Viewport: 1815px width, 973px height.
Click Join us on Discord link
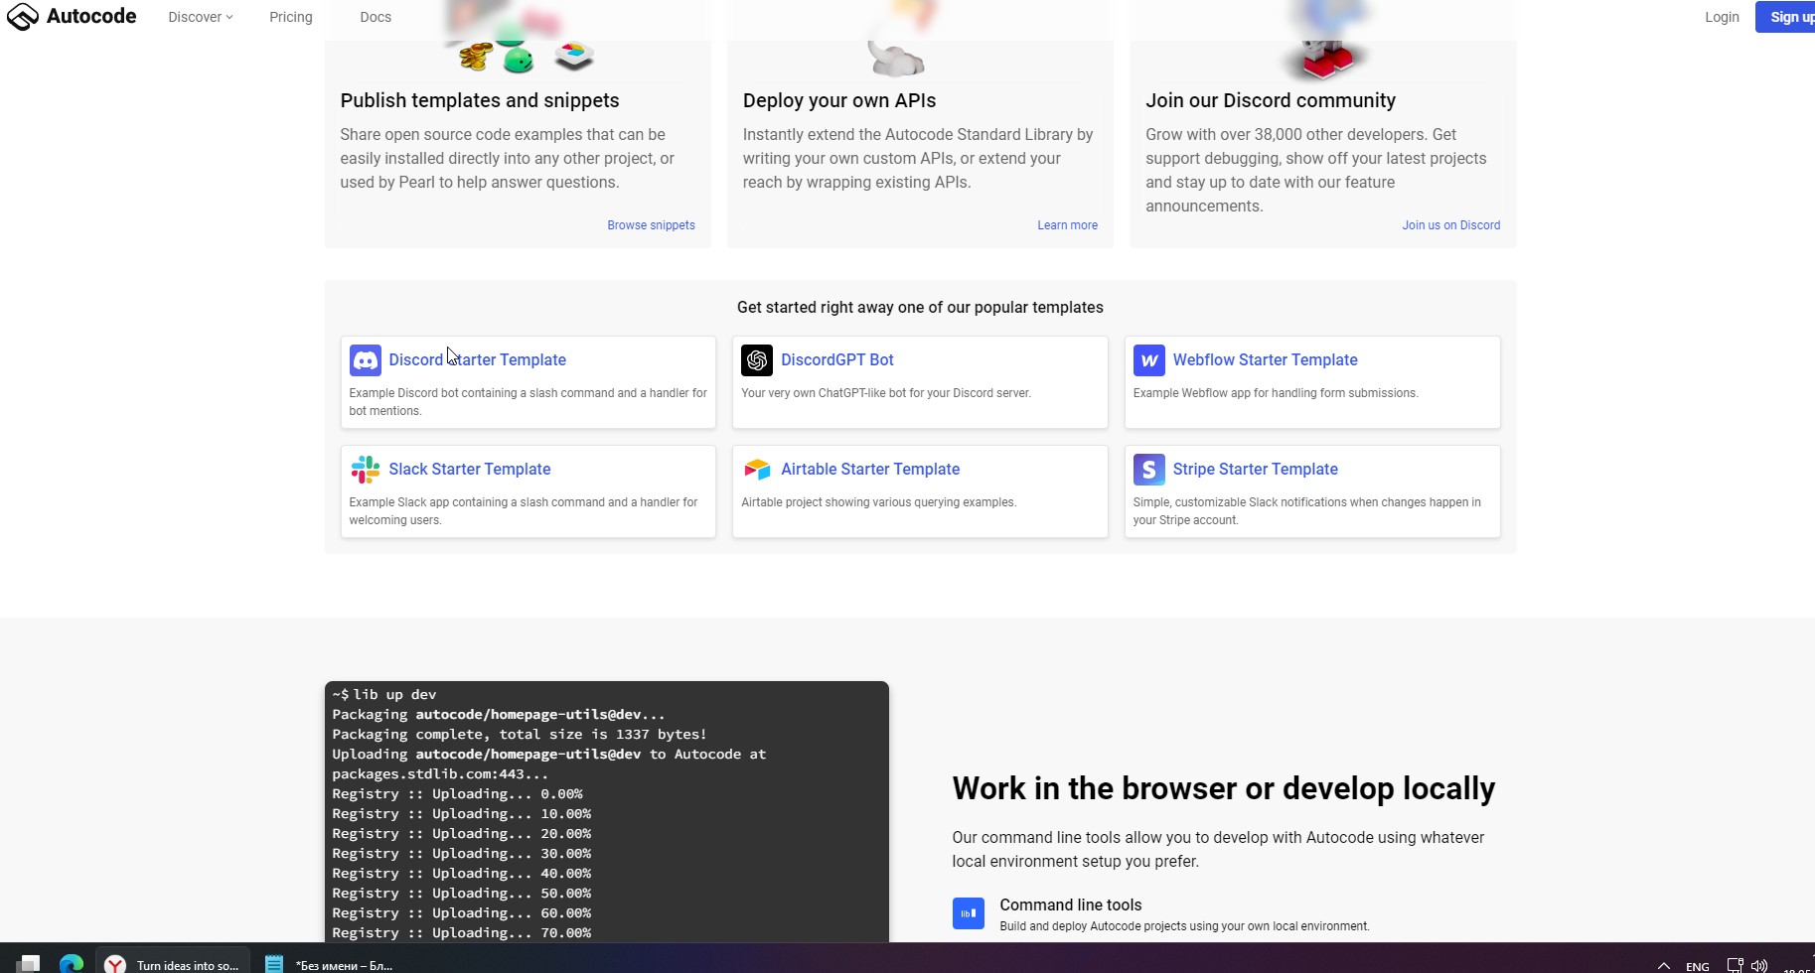click(x=1451, y=225)
